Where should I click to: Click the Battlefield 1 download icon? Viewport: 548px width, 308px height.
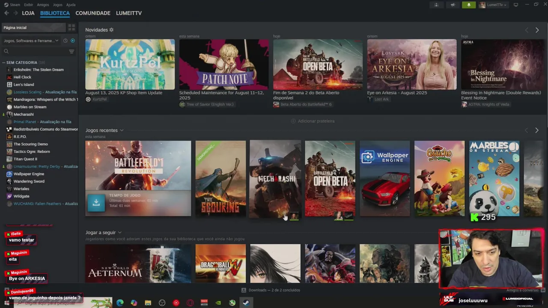96,203
